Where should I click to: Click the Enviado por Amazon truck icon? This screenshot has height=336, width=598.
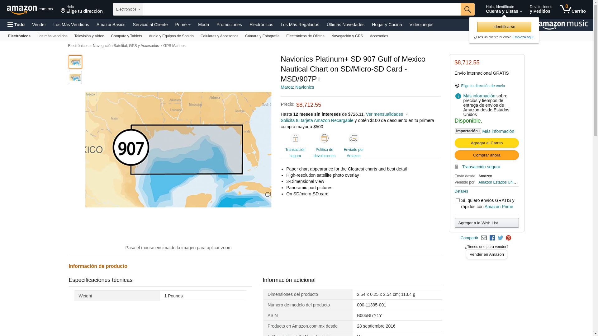point(354,138)
